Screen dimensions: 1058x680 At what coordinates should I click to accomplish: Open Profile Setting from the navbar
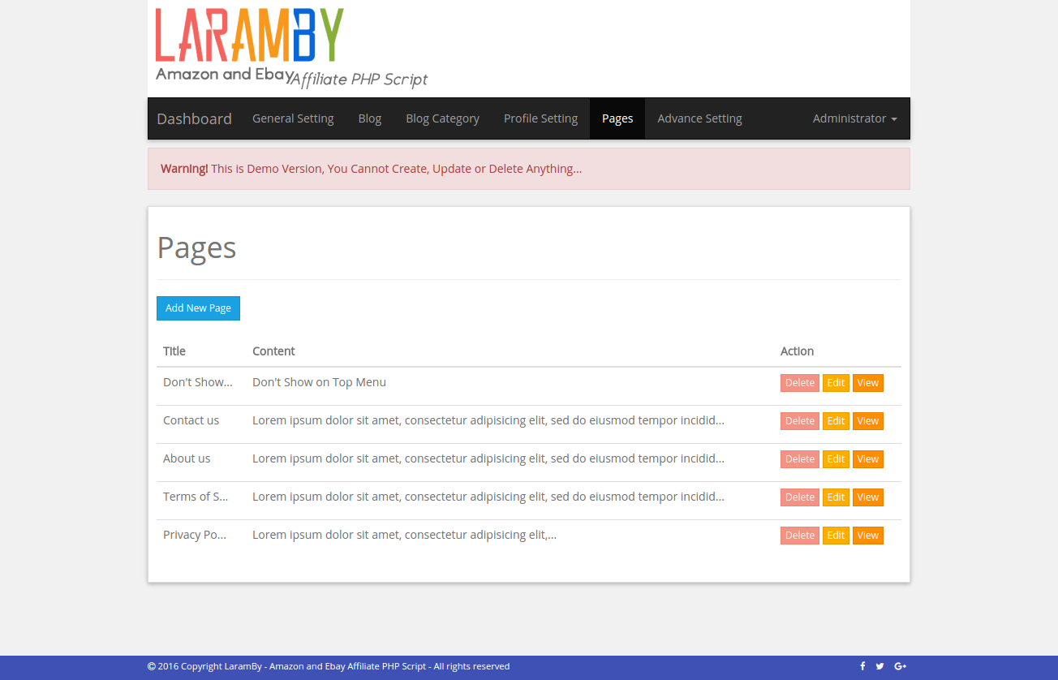pyautogui.click(x=540, y=118)
